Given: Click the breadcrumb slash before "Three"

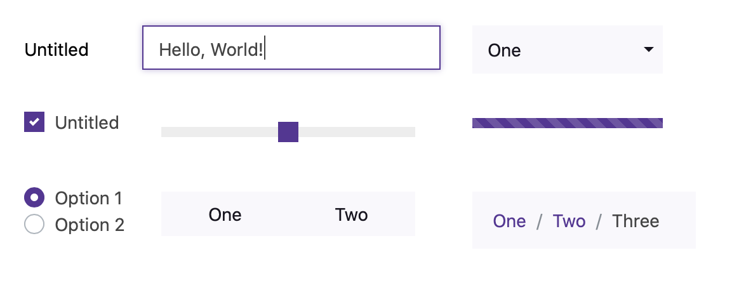Looking at the screenshot, I should pos(599,221).
